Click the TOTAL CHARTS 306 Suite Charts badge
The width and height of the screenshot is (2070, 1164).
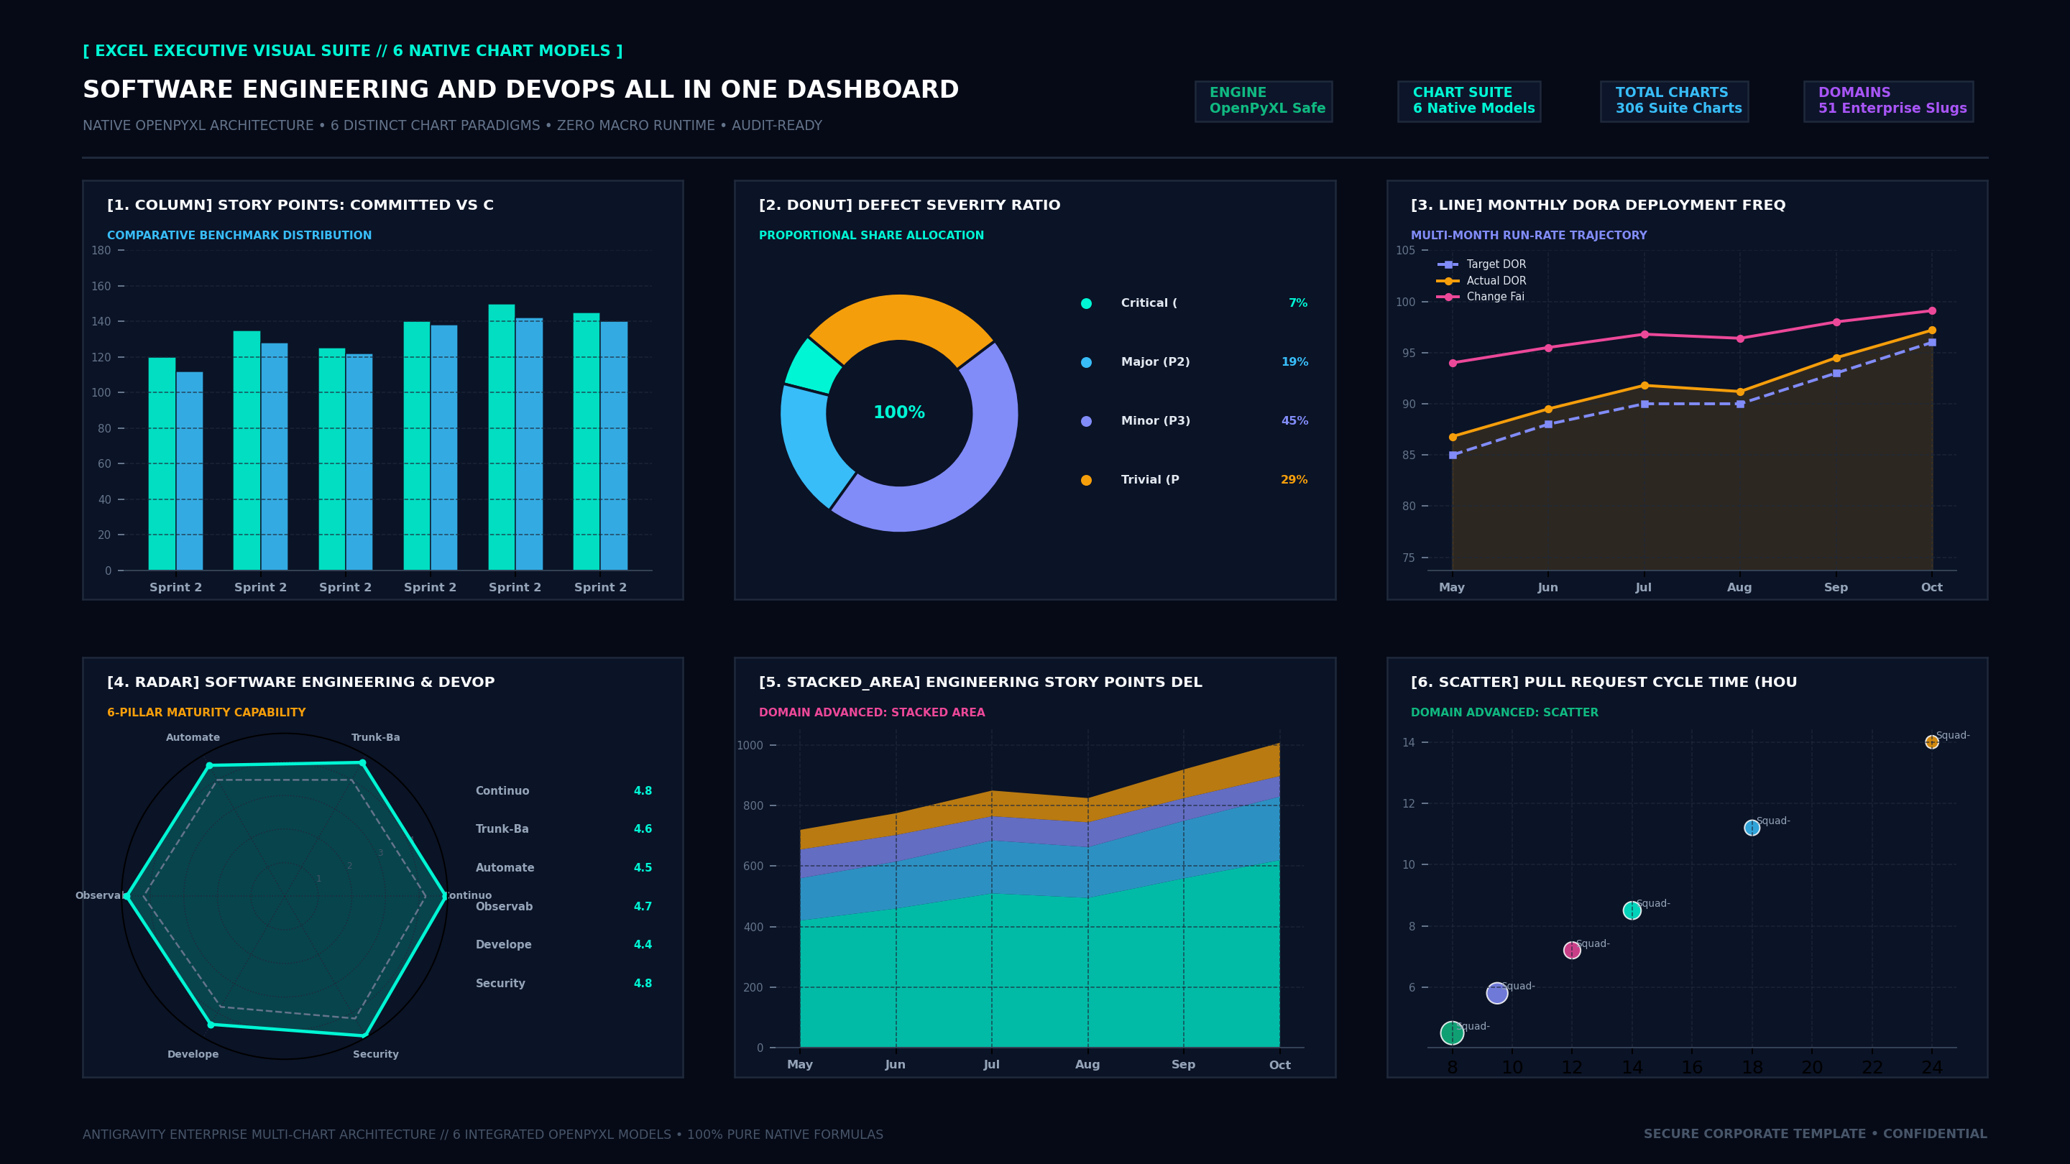[x=1674, y=101]
